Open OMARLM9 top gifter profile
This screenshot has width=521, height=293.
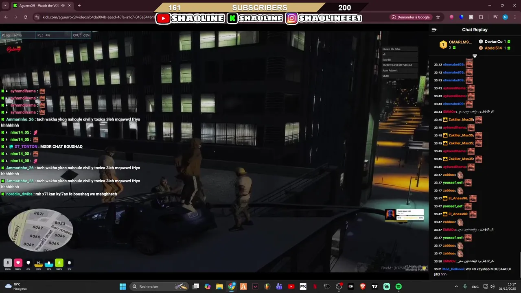460,42
